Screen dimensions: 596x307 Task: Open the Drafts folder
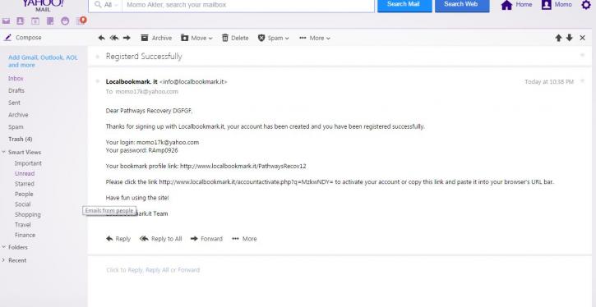(16, 90)
